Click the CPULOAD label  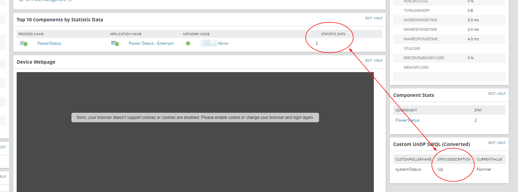coord(412,49)
